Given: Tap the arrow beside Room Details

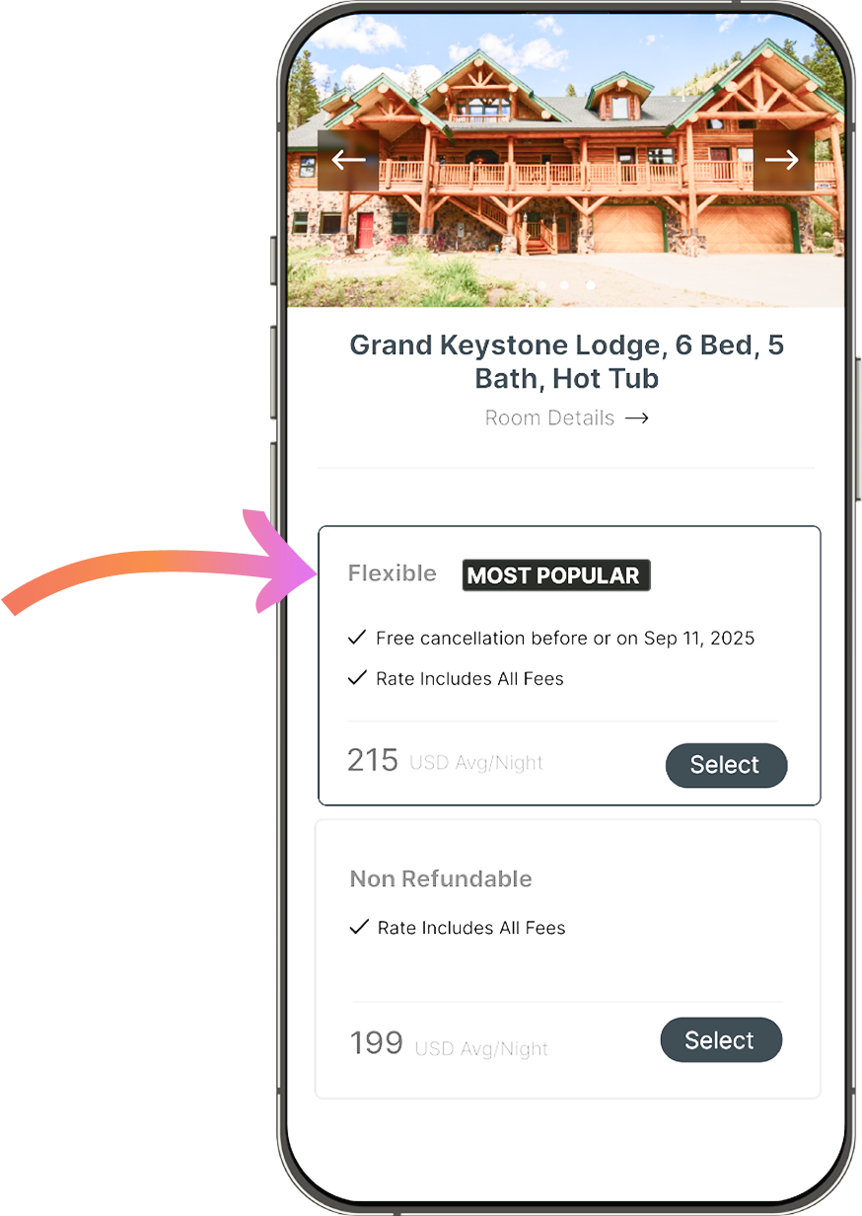Looking at the screenshot, I should 637,418.
